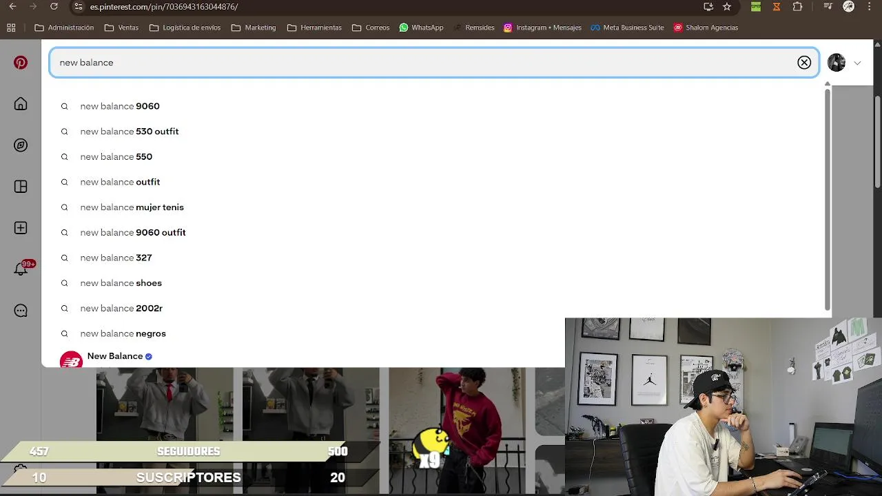The width and height of the screenshot is (882, 496).
Task: Open the bookmarks apps grid icon
Action: 11,28
